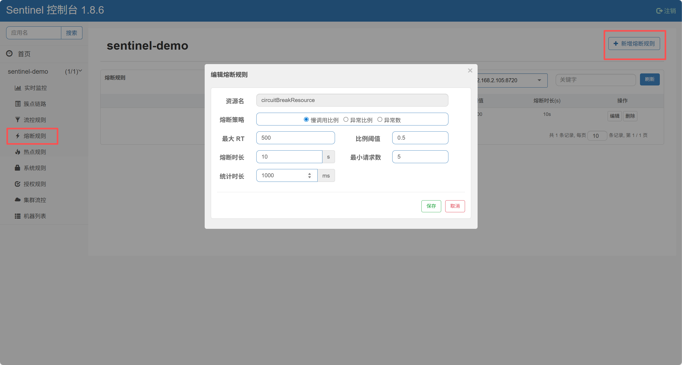The image size is (682, 365).
Task: Click the real-time monitoring chart icon
Action: [18, 88]
